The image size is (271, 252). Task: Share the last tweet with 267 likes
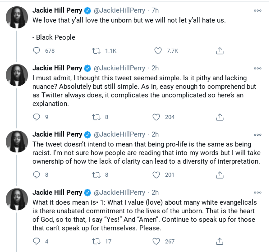click(220, 241)
